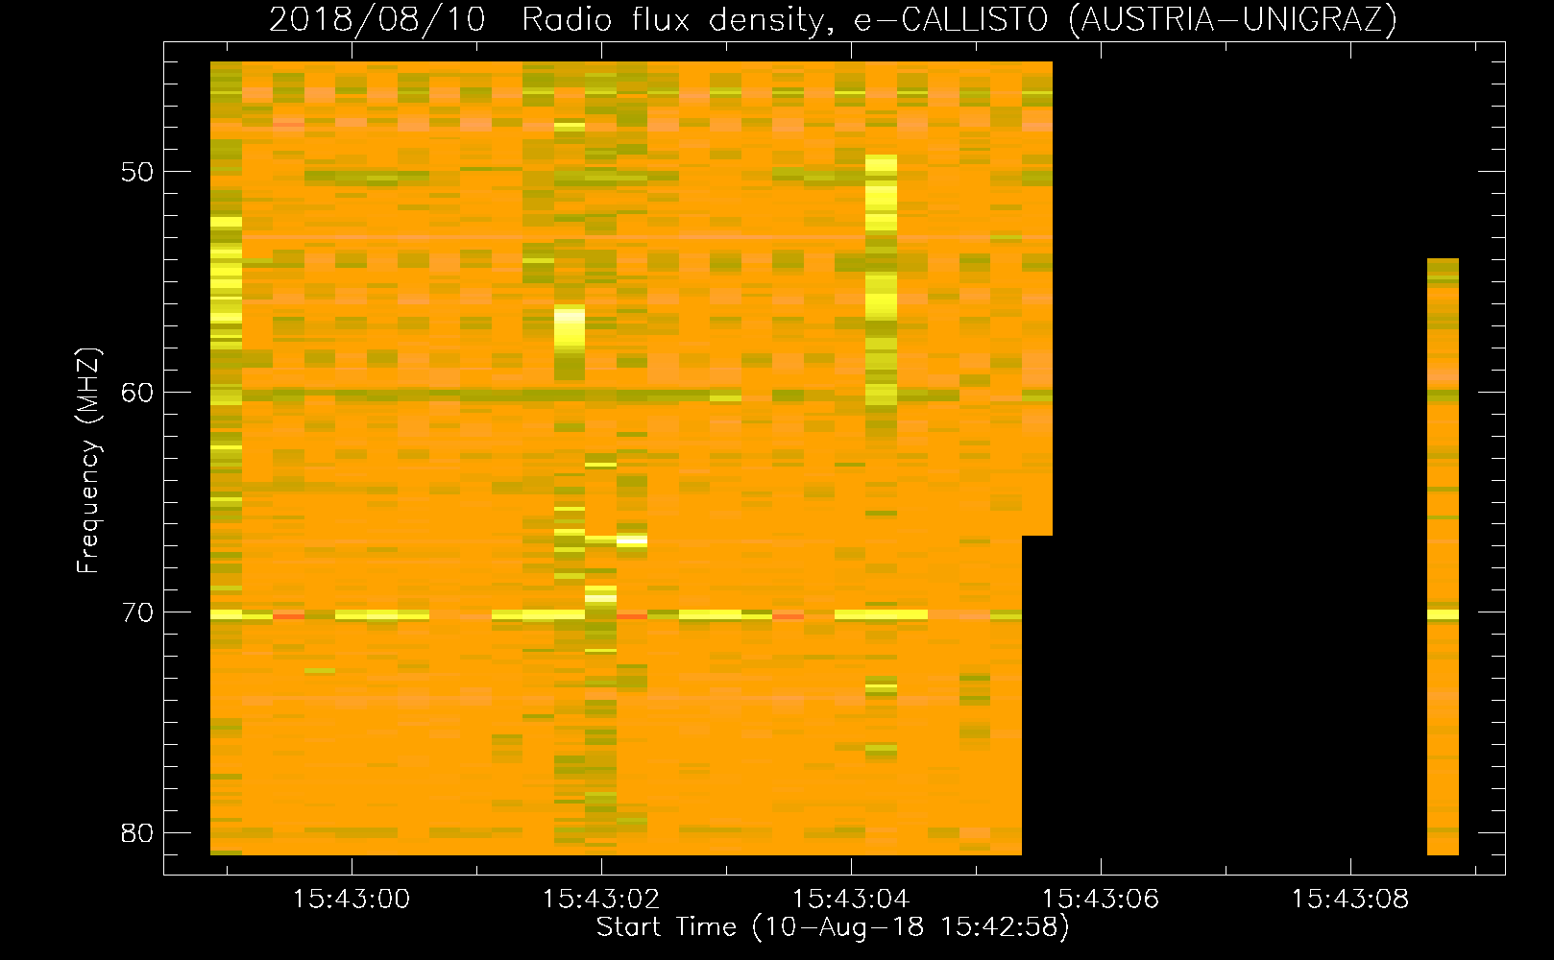Image resolution: width=1554 pixels, height=960 pixels.
Task: Click the plot title '2018/08/10 Radio flux density'
Action: 832,19
